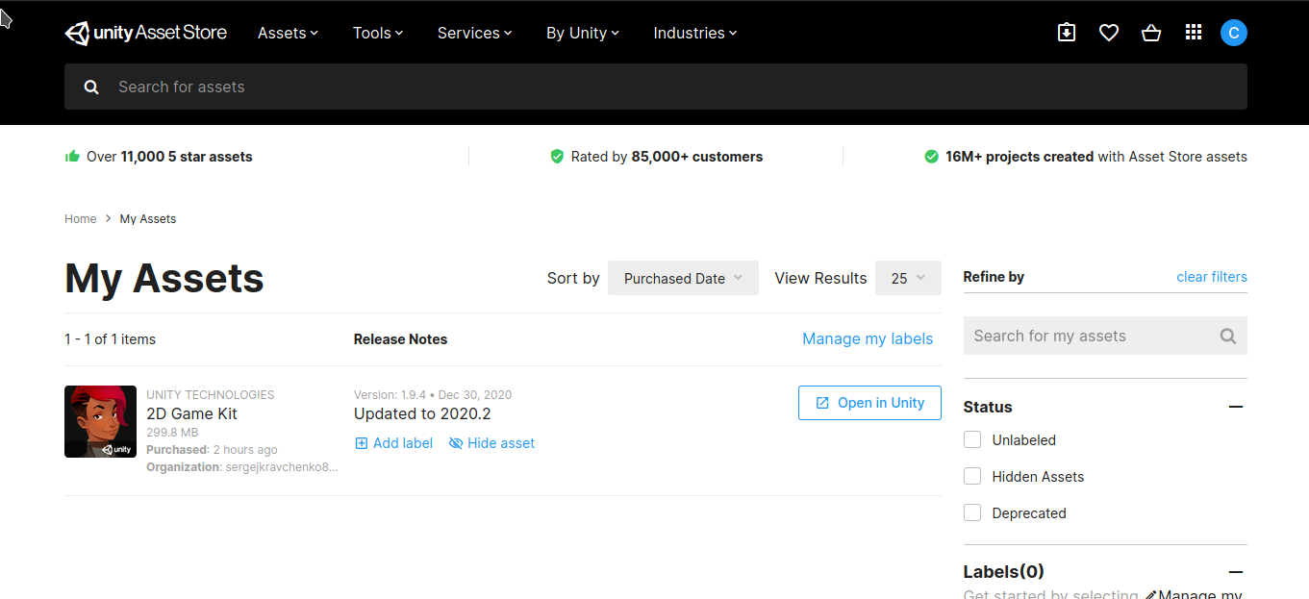Open the favorites heart icon
The width and height of the screenshot is (1309, 599).
pos(1109,33)
